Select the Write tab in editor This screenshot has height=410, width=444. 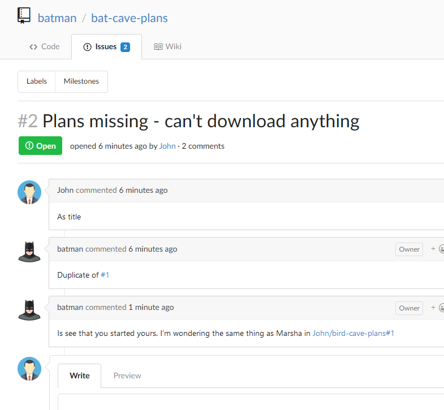80,376
